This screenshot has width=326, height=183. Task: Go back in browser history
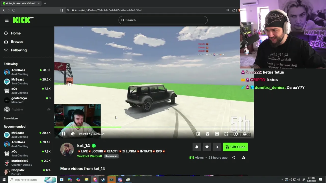pyautogui.click(x=4, y=10)
